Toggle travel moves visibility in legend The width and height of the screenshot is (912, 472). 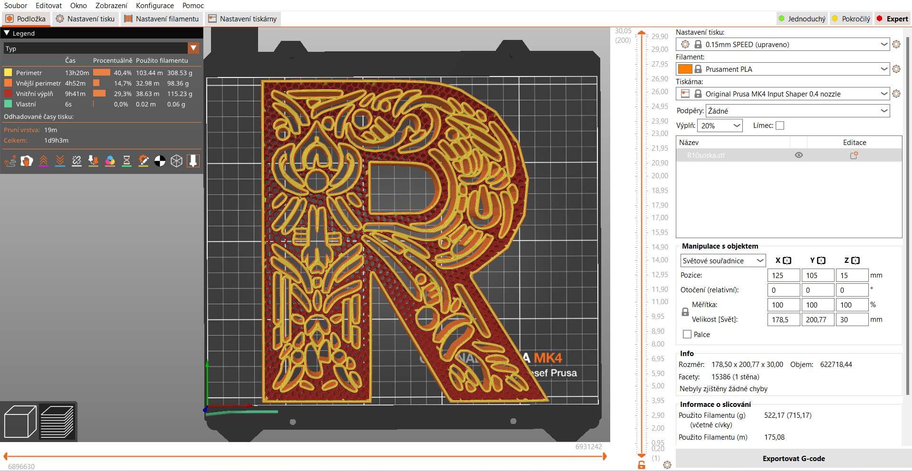[x=10, y=161]
